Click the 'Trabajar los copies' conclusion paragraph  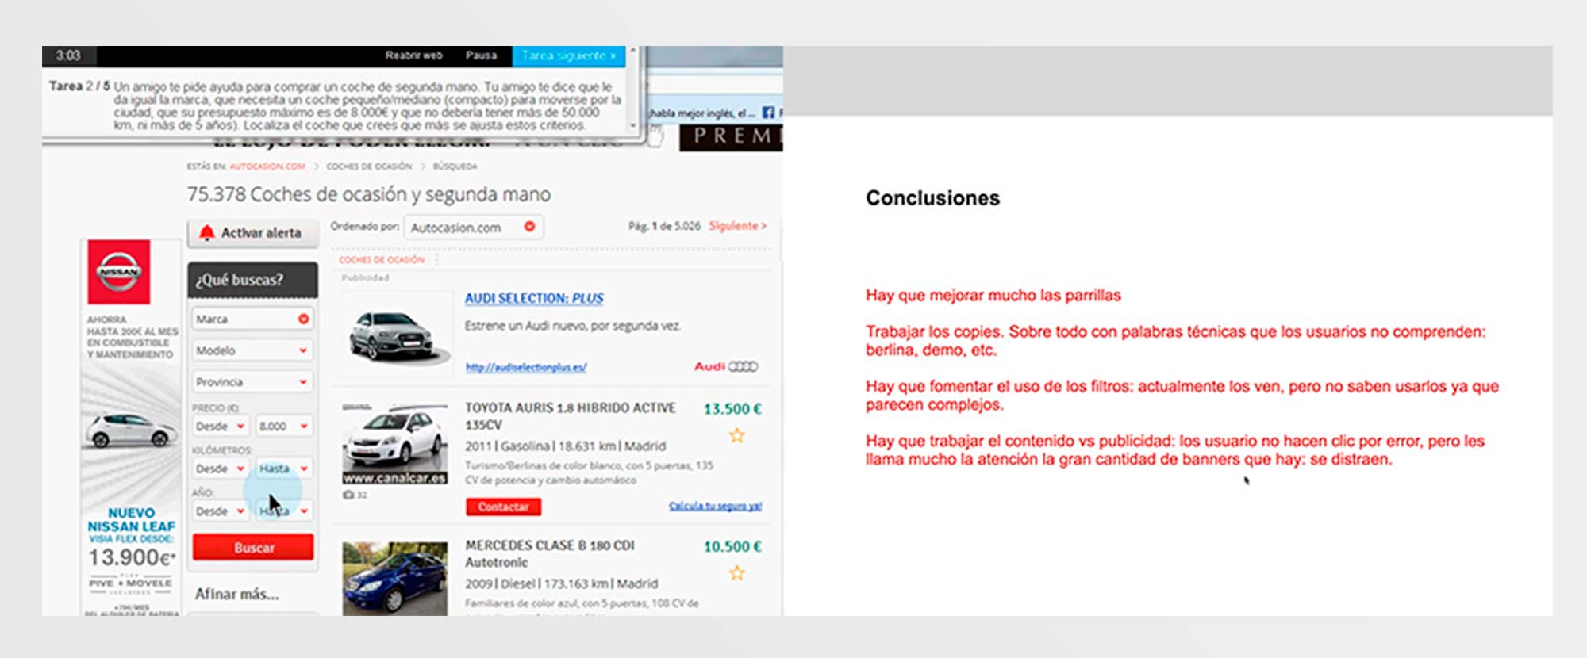[x=1175, y=341]
